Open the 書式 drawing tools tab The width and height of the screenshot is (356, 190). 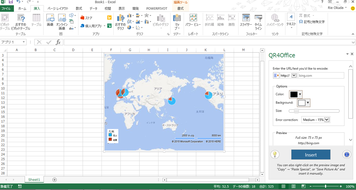(180, 9)
